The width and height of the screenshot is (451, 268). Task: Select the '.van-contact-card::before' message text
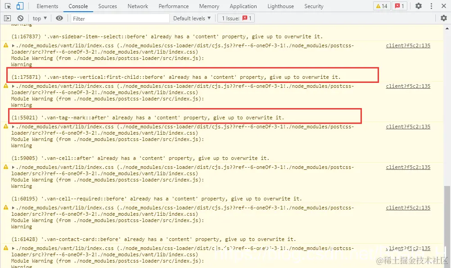point(153,240)
